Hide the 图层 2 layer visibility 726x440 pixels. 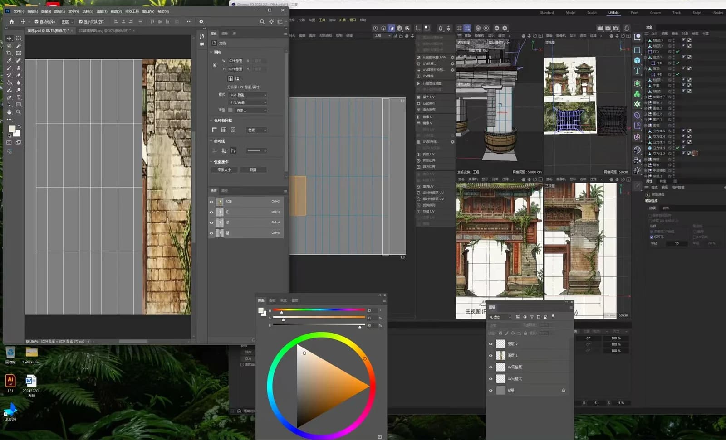pyautogui.click(x=491, y=344)
